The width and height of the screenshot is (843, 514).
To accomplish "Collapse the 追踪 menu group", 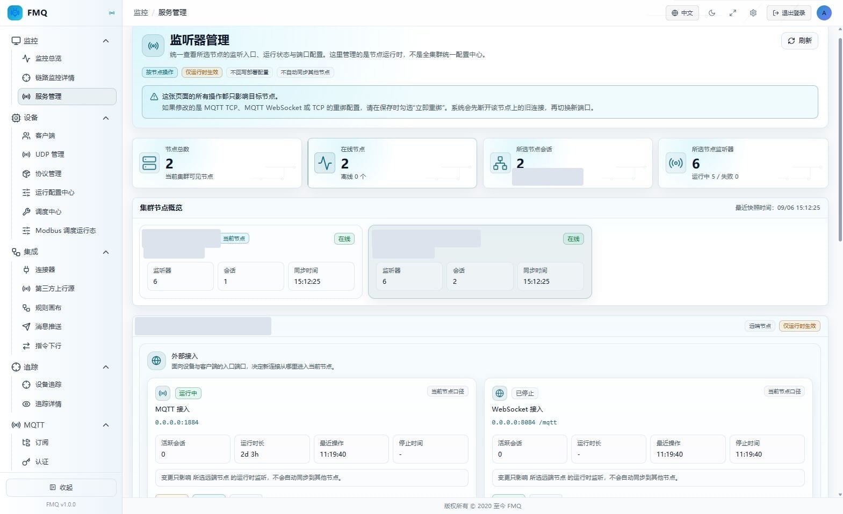I will [106, 367].
